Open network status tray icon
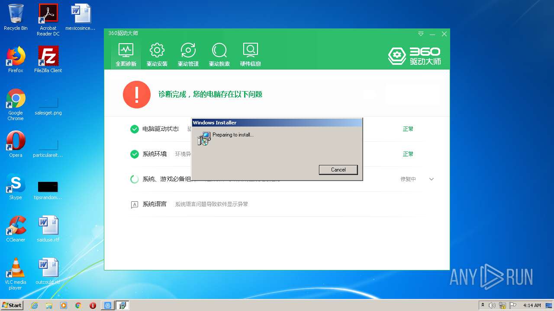Viewport: 554px width, 311px height. [502, 305]
